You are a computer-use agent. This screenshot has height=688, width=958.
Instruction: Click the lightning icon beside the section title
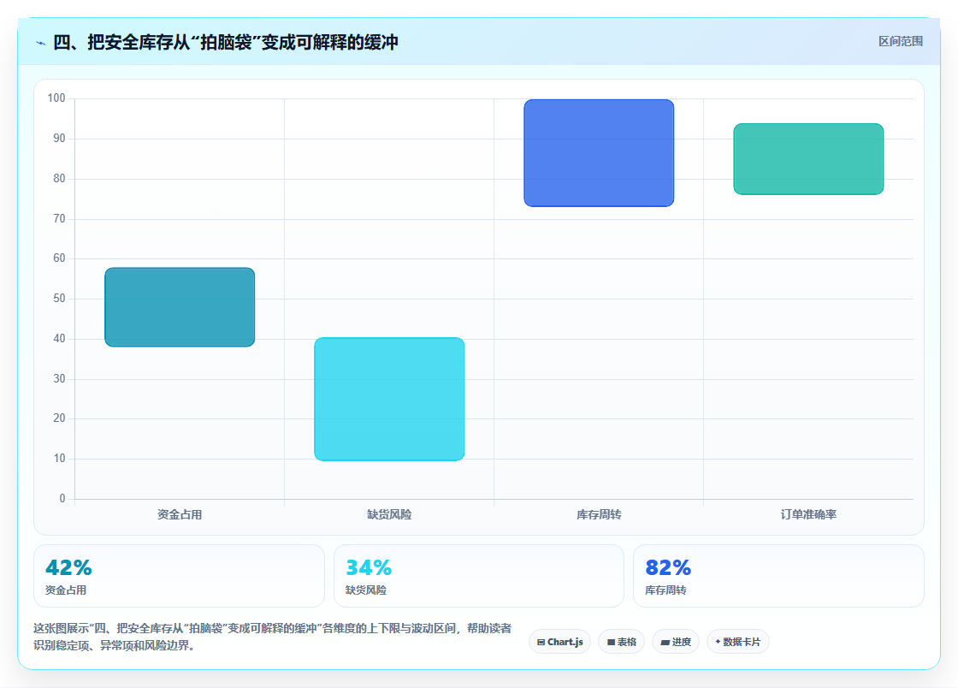[x=41, y=43]
